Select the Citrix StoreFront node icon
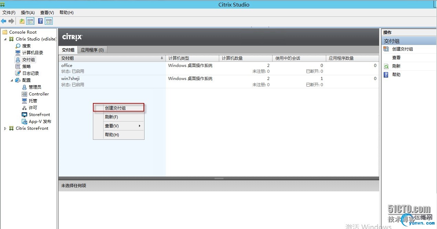Image resolution: width=437 pixels, height=229 pixels. tap(12, 128)
